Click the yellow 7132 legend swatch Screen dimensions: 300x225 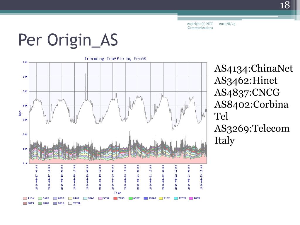tap(161, 198)
